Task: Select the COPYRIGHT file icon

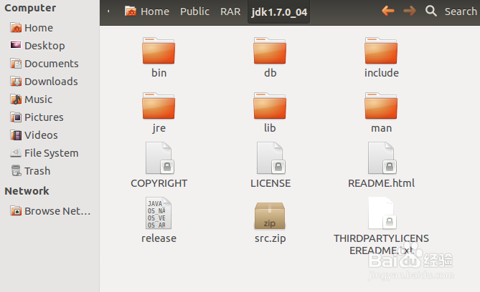Action: pyautogui.click(x=159, y=158)
